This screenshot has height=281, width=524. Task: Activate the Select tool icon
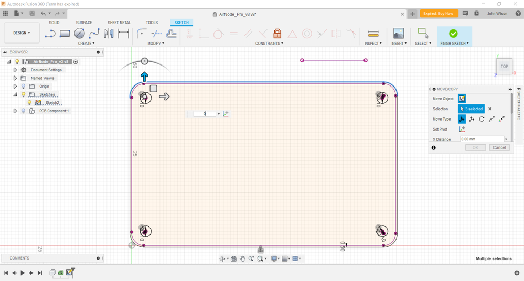pos(423,34)
